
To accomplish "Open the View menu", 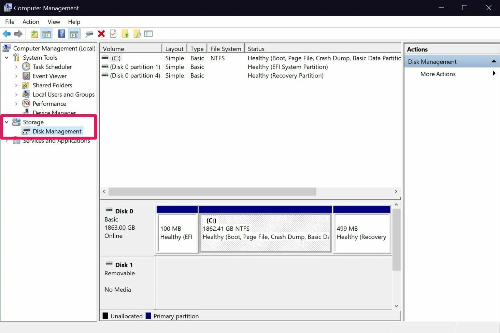I will (x=54, y=22).
